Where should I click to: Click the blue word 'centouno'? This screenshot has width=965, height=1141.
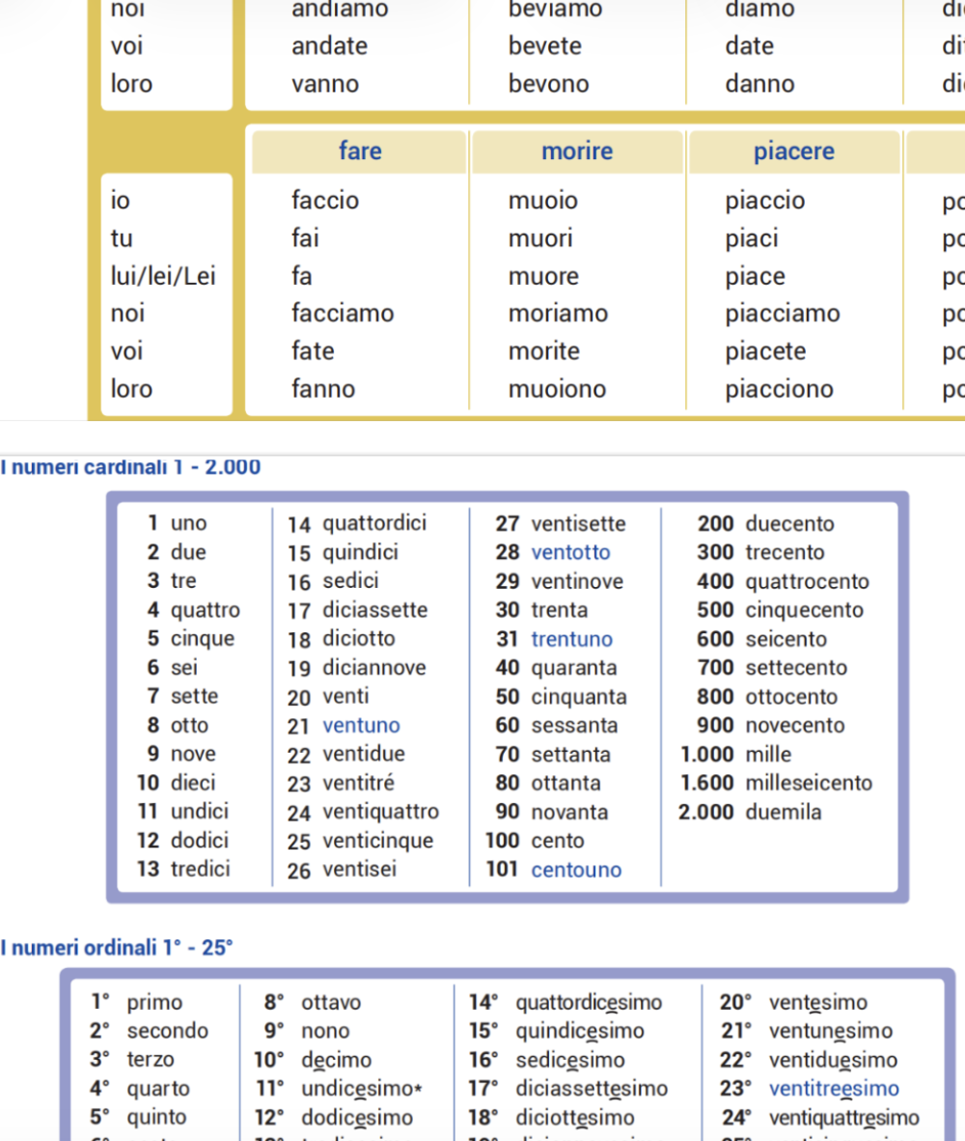coord(576,870)
